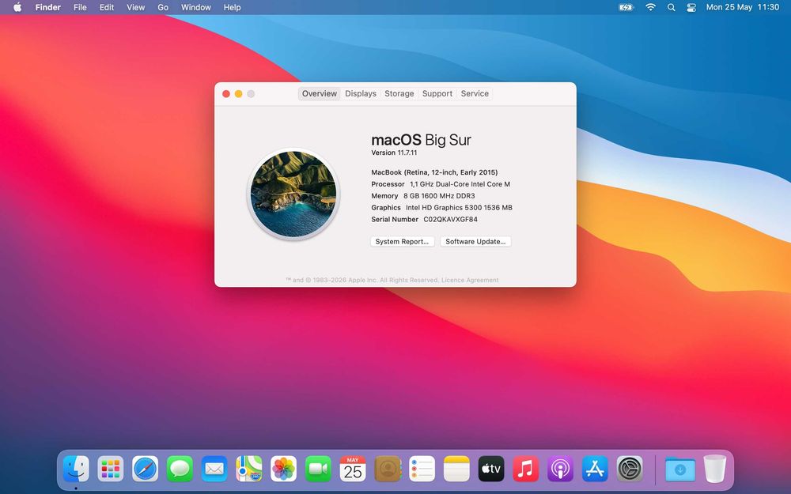Open Spotlight search icon
This screenshot has height=494, width=791.
671,7
